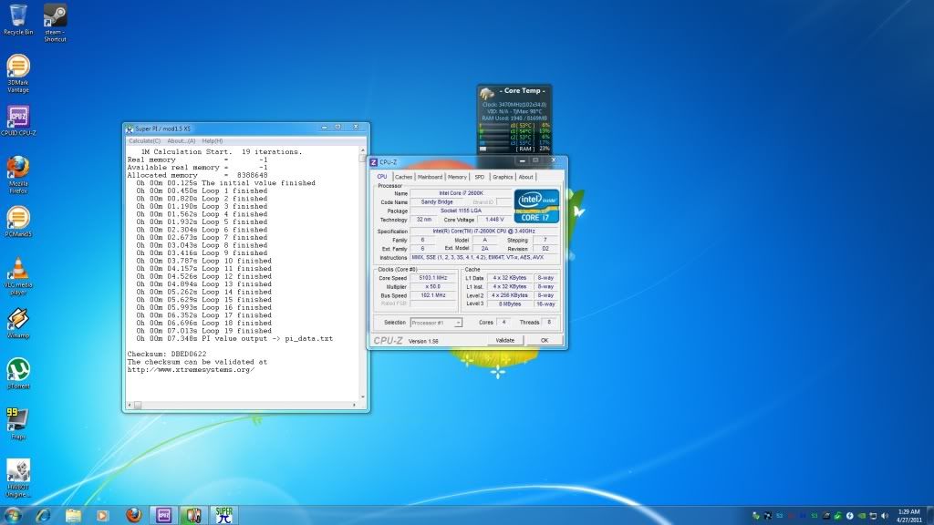
Task: Click the CPU name field 'Intel Core i7 2600K'
Action: click(461, 193)
